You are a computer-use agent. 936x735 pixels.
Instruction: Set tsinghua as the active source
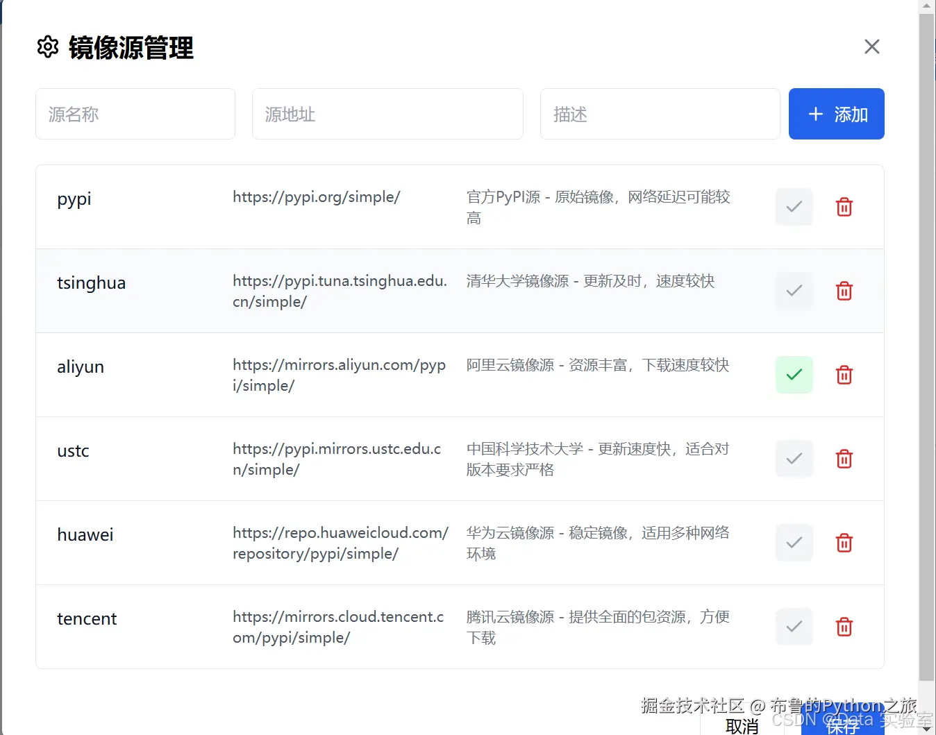[x=794, y=291]
